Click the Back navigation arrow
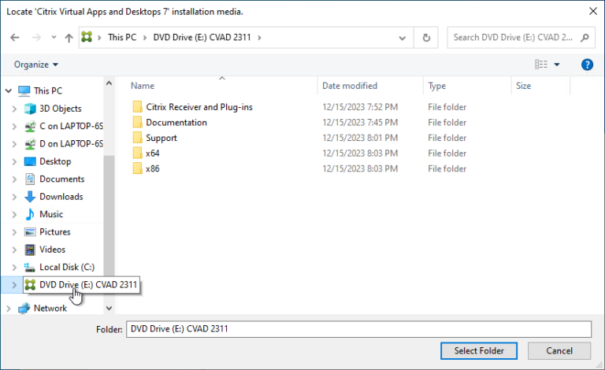The width and height of the screenshot is (605, 370). [15, 37]
